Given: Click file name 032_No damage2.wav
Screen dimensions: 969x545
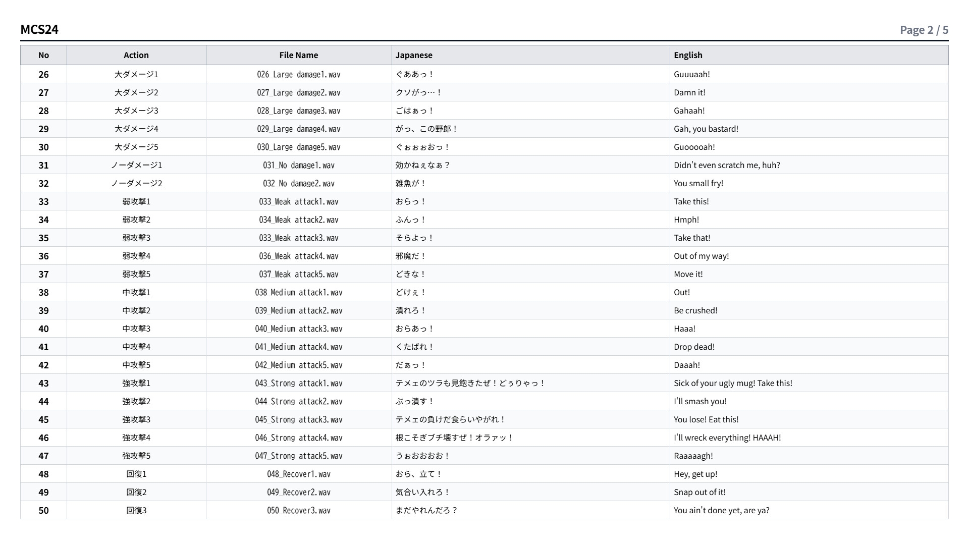Looking at the screenshot, I should coord(299,183).
